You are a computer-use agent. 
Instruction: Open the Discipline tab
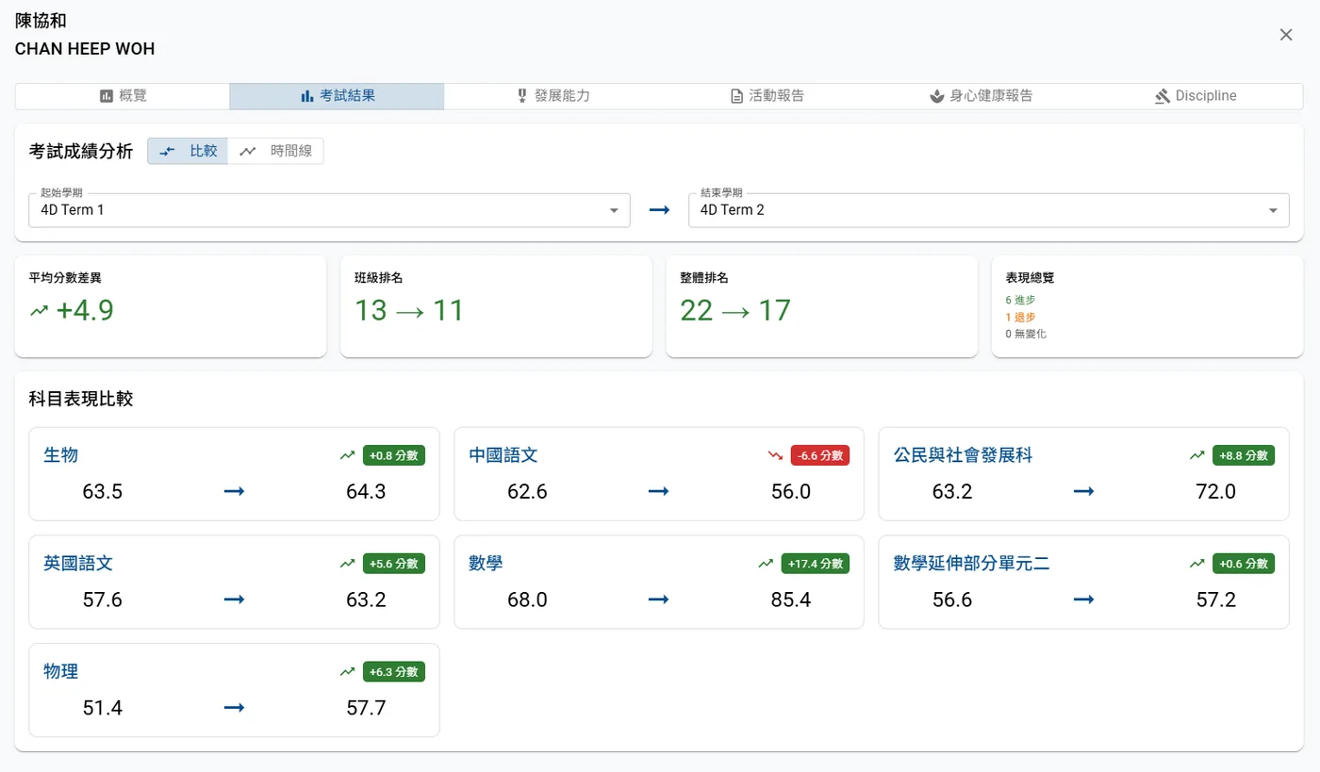tap(1196, 96)
